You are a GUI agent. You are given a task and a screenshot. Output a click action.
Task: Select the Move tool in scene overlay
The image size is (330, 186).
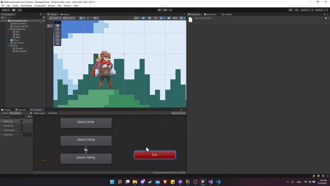tap(57, 29)
